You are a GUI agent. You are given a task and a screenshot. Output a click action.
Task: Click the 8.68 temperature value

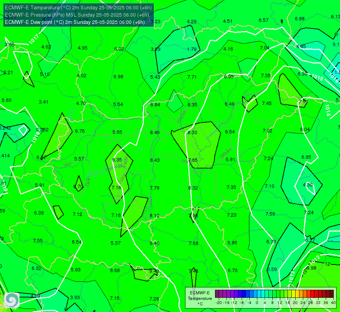point(115,270)
